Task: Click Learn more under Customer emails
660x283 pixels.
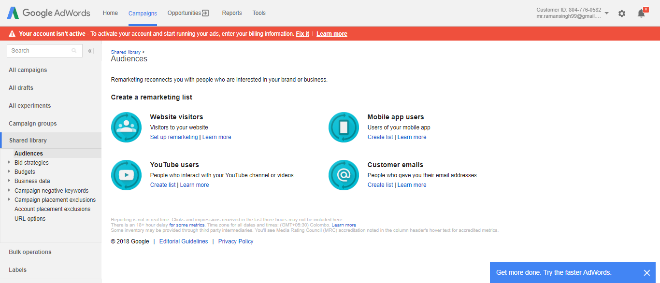Action: [x=412, y=185]
